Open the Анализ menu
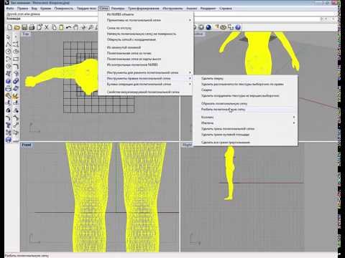This screenshot has width=345, height=258. pyautogui.click(x=192, y=9)
